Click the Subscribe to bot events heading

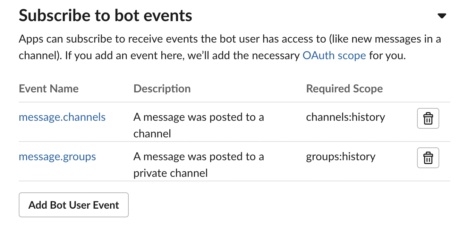click(x=105, y=16)
